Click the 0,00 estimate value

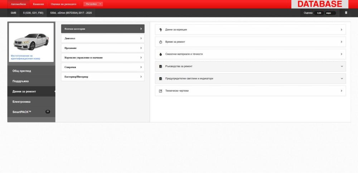pos(319,13)
